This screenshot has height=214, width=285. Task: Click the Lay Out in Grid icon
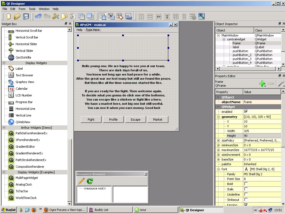tap(175, 16)
